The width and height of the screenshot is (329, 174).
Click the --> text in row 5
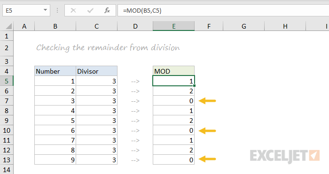pyautogui.click(x=135, y=81)
